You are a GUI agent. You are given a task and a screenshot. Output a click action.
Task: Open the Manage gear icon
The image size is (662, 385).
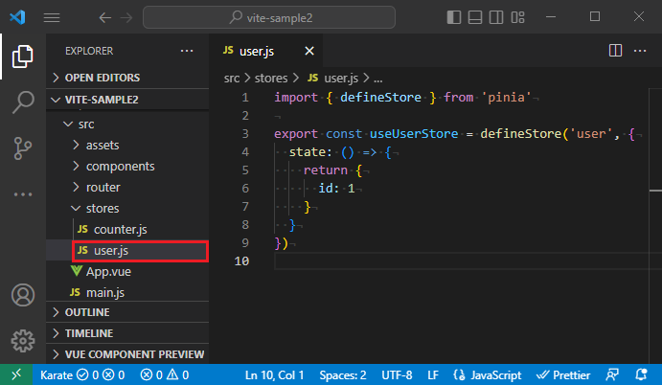click(x=23, y=341)
